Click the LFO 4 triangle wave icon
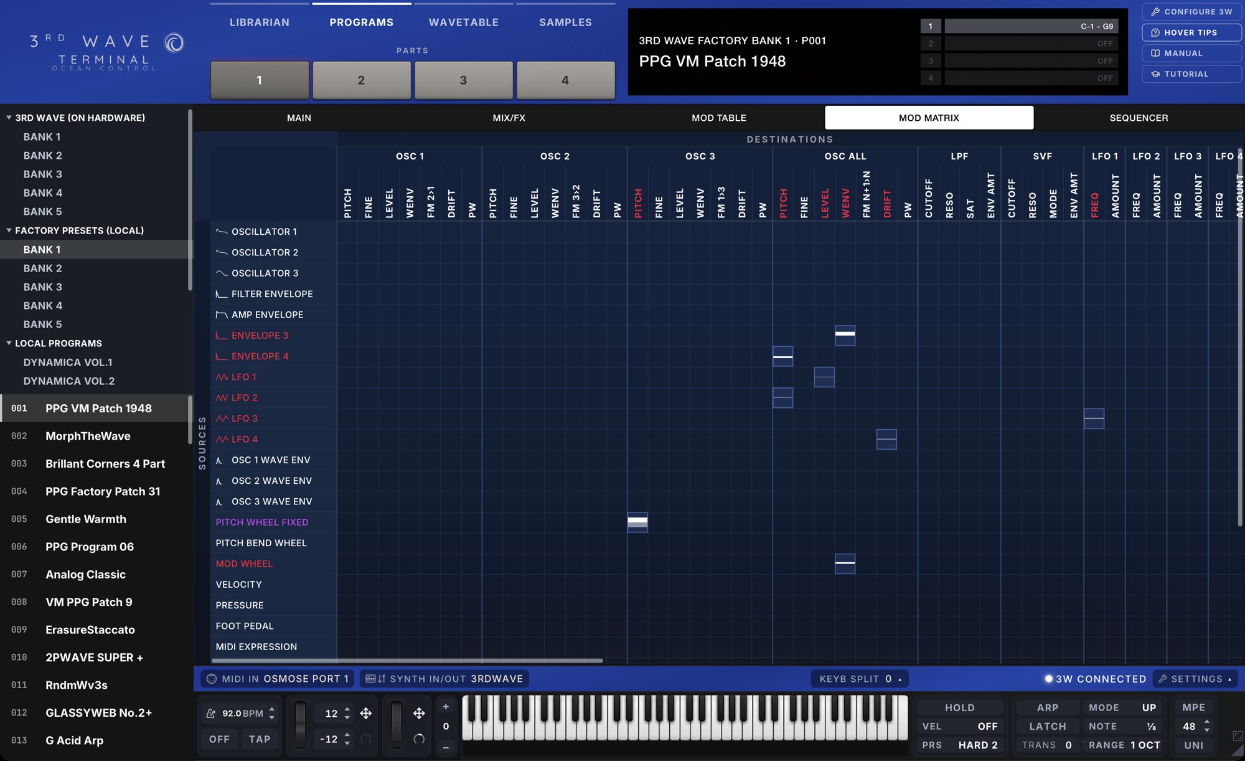Viewport: 1245px width, 761px height. (222, 440)
